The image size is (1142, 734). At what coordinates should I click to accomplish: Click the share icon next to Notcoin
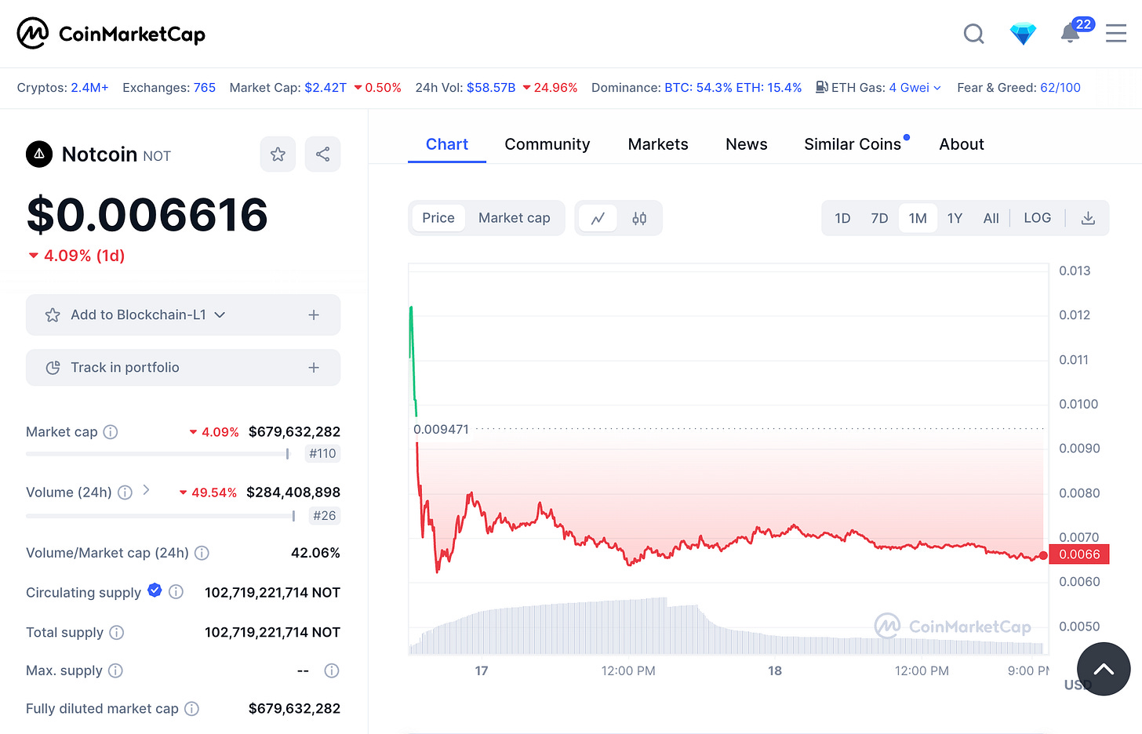click(x=322, y=154)
